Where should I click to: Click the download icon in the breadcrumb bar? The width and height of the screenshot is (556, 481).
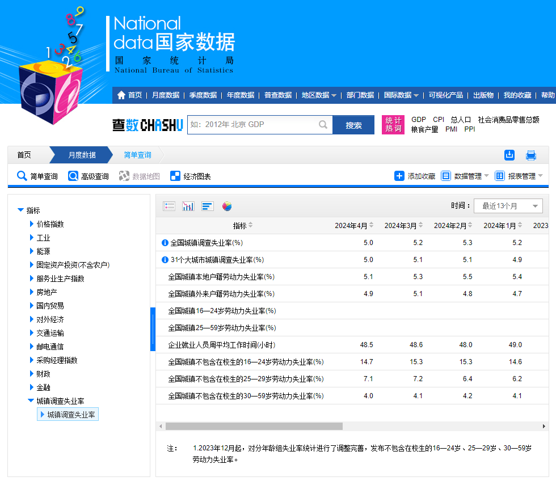point(509,155)
